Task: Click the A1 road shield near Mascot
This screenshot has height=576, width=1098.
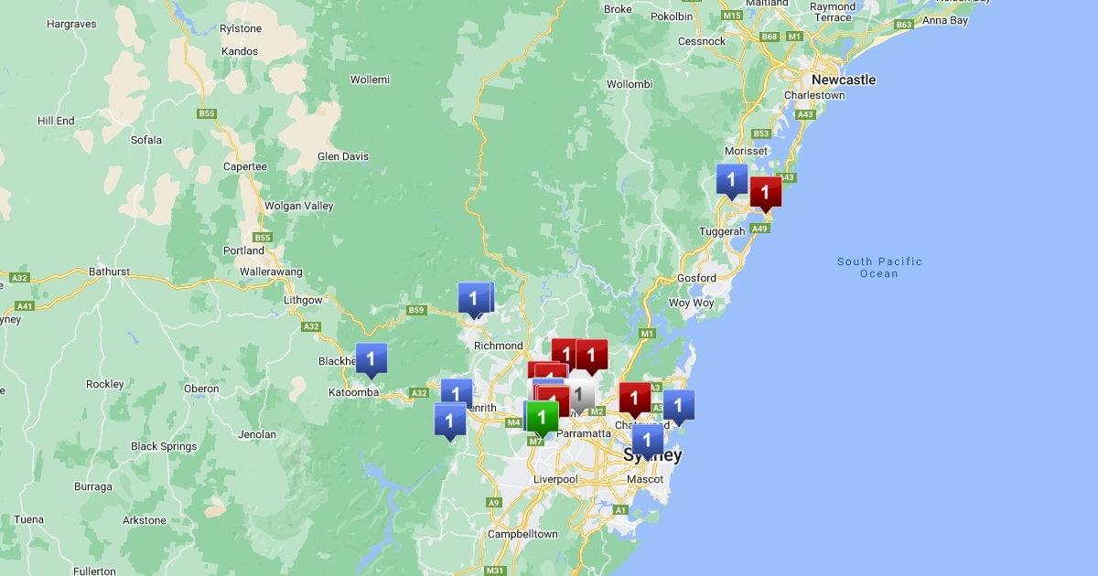Action: pos(621,510)
